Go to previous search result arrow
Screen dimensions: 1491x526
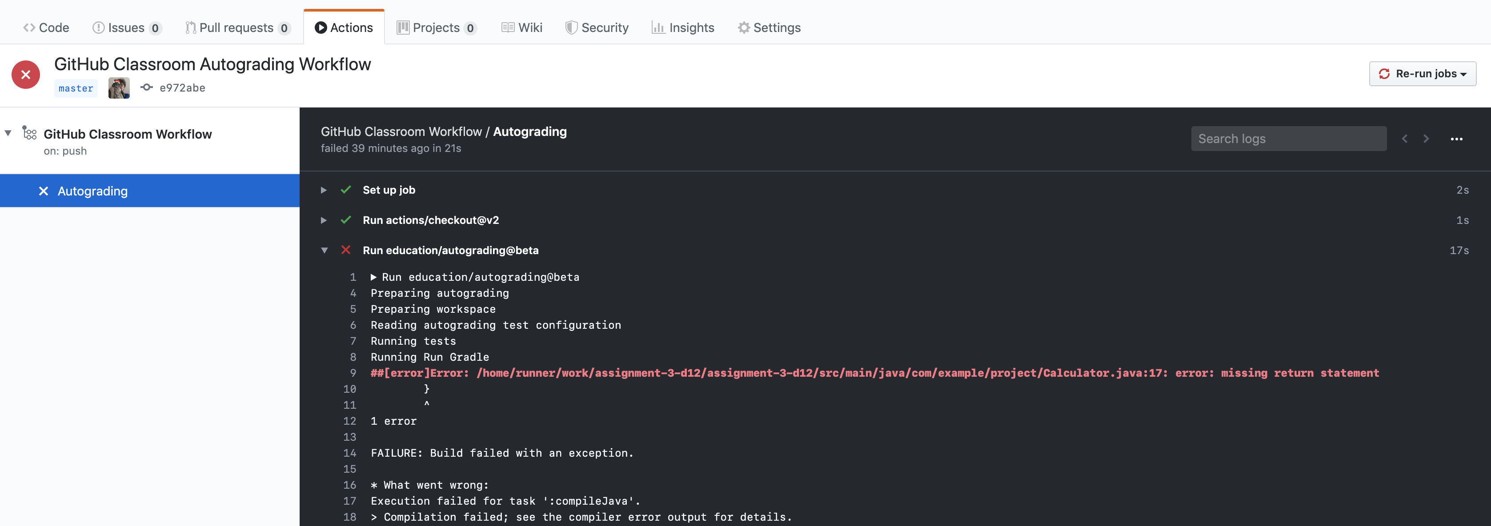coord(1405,139)
